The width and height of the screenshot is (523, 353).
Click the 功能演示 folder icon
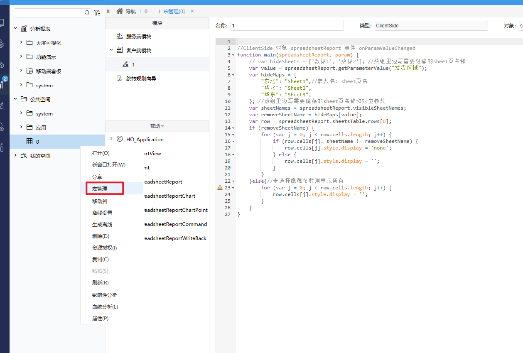click(29, 57)
